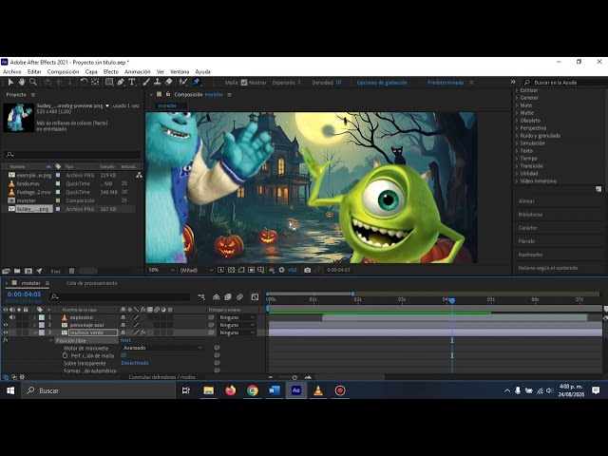Switch to Cola de procesamiento tab
This screenshot has height=456, width=608.
click(x=91, y=283)
